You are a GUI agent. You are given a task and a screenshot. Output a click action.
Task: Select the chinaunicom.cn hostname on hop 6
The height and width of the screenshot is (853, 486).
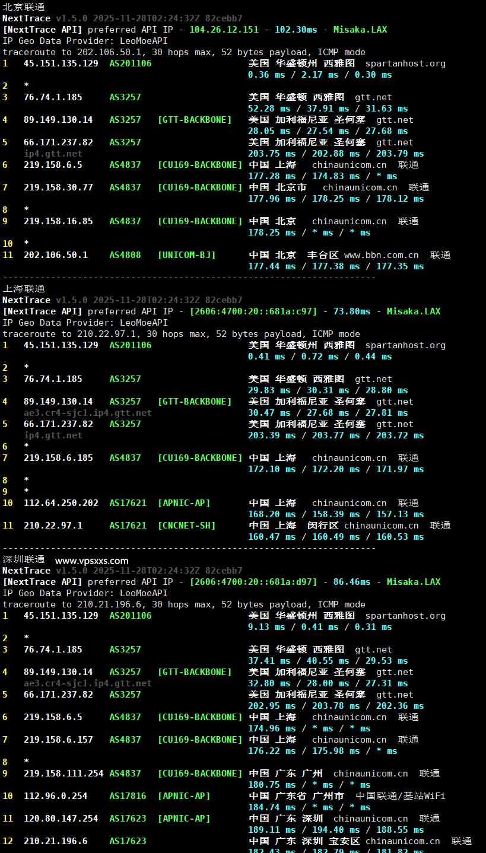[x=349, y=164]
